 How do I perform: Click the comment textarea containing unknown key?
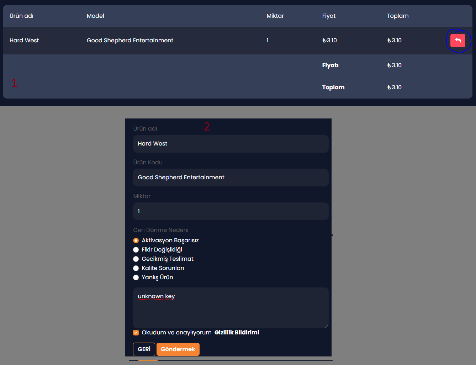(x=231, y=308)
